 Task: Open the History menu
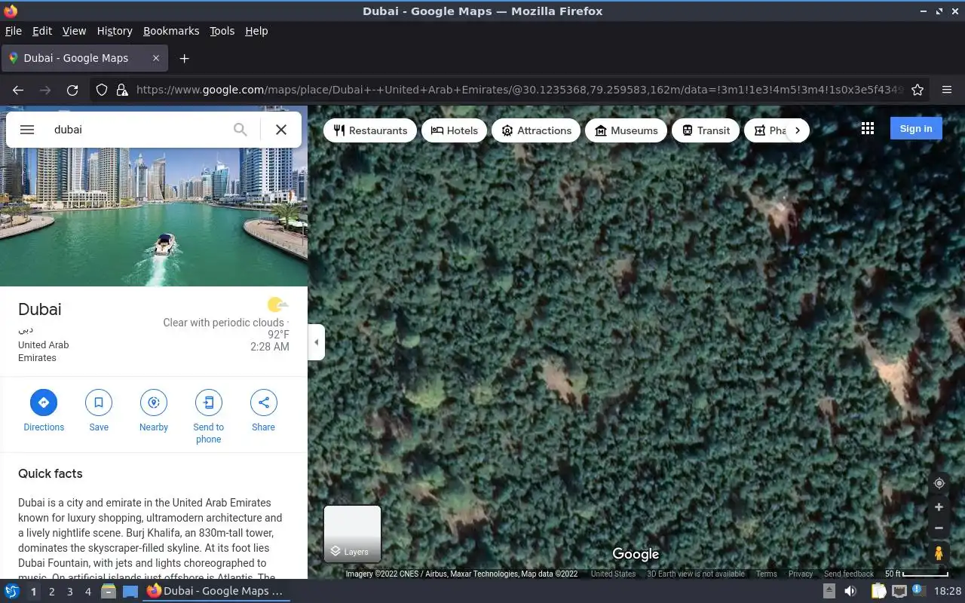click(x=115, y=31)
